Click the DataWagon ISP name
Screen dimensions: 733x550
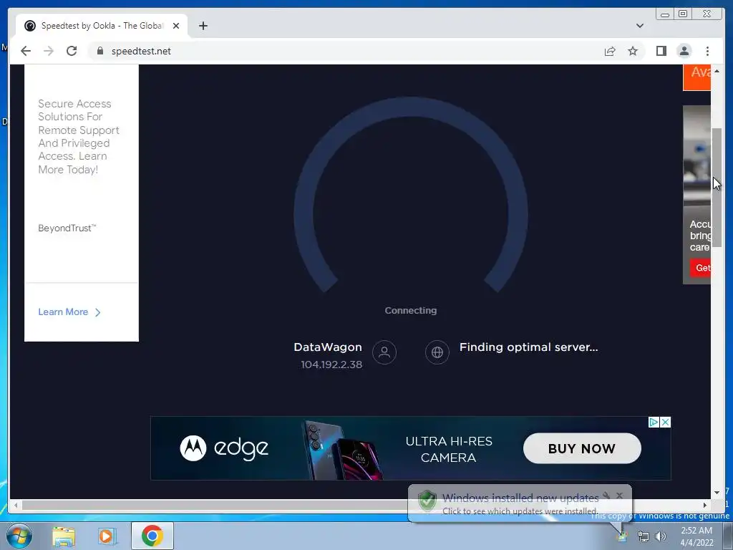328,347
